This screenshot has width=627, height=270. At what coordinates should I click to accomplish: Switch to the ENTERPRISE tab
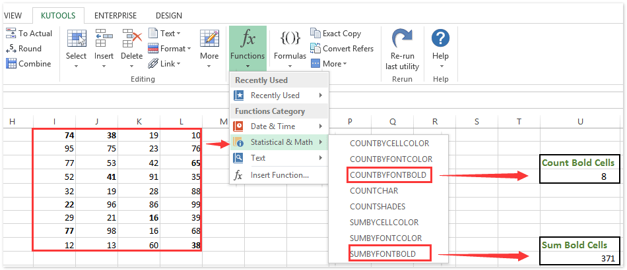coord(115,15)
